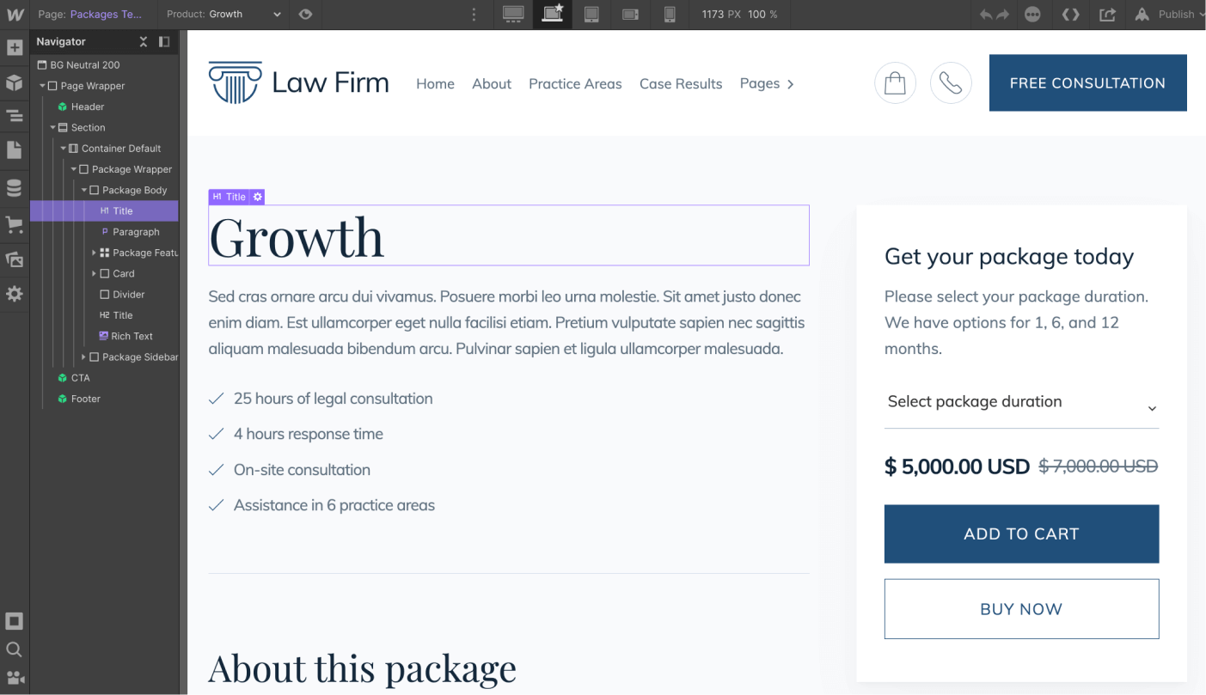Open the Assets panel
Screen dimensions: 1206x695
click(15, 259)
